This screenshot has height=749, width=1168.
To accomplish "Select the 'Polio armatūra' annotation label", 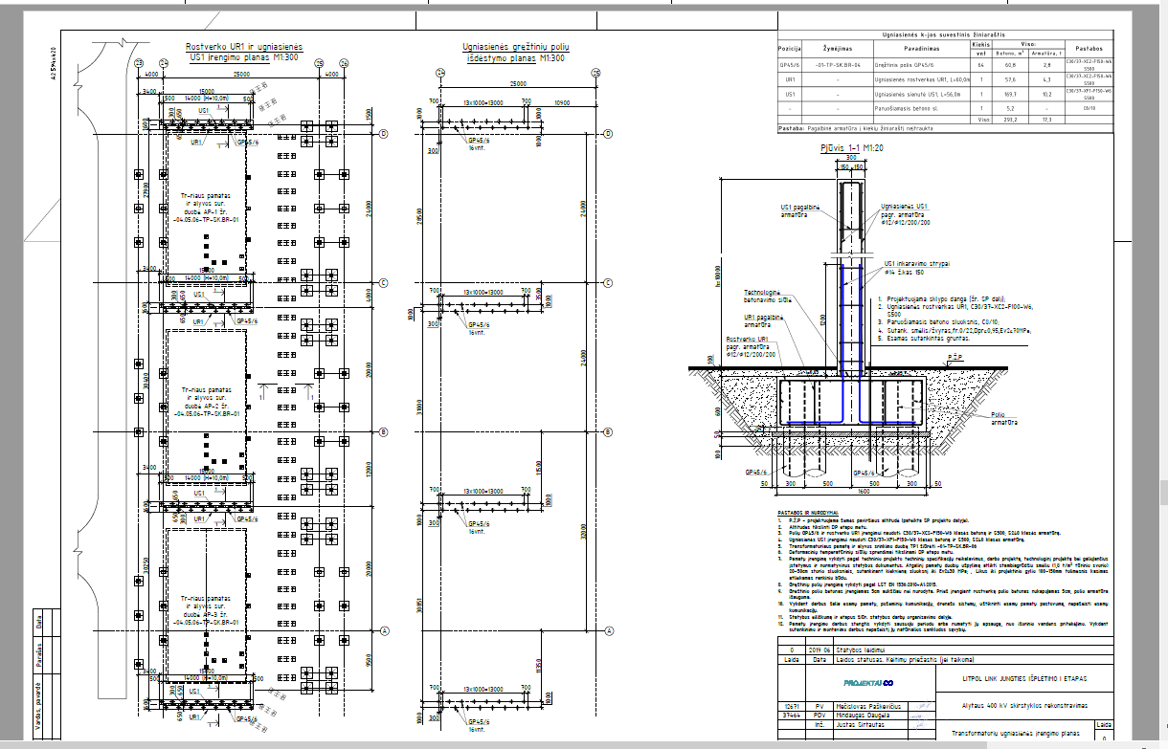I will pos(1004,419).
